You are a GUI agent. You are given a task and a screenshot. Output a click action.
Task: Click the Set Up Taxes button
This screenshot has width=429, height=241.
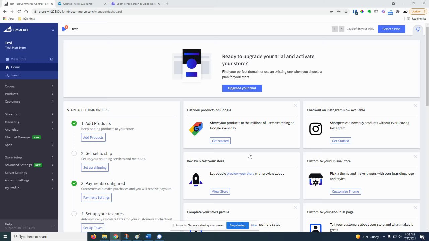[x=93, y=228]
